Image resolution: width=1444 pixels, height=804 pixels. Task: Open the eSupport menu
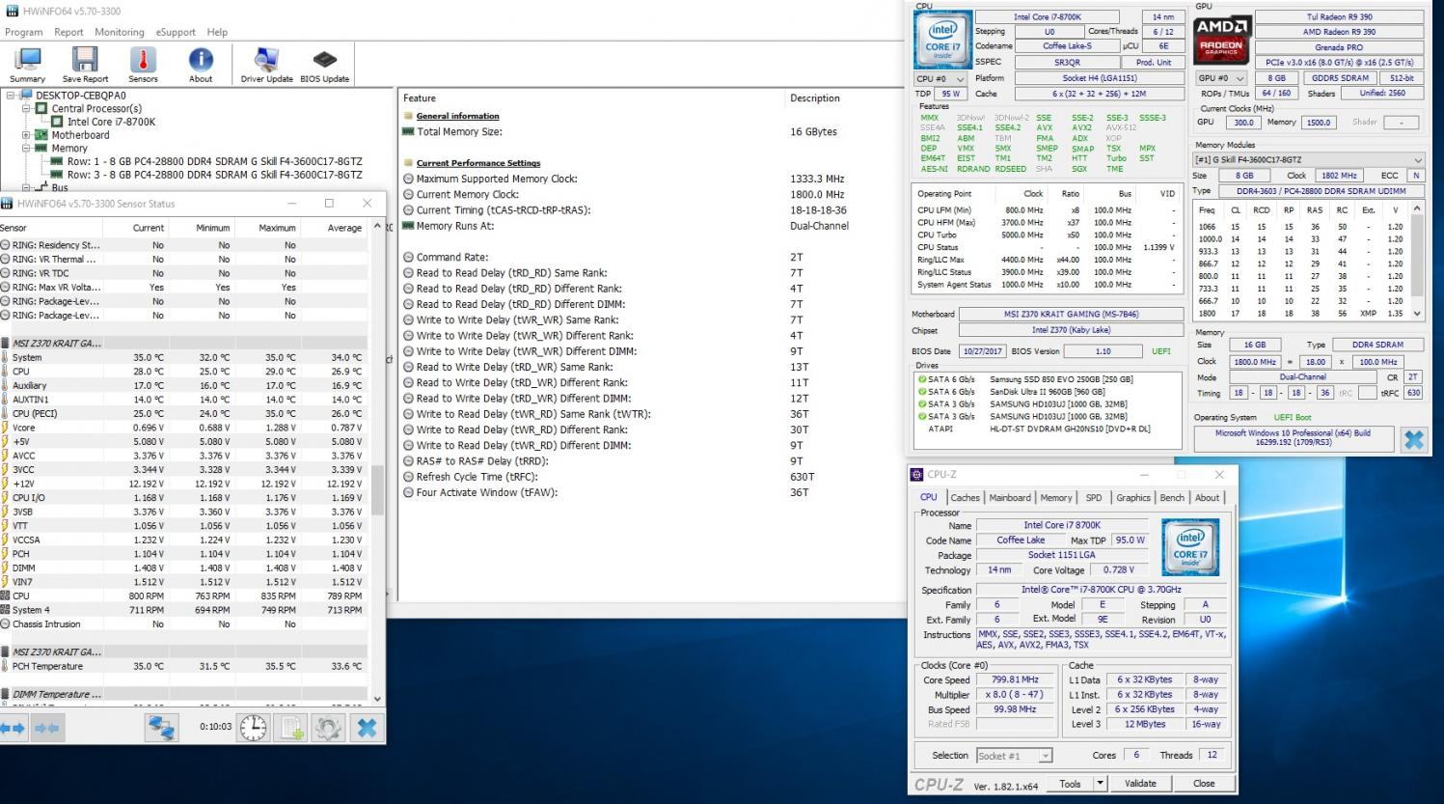click(176, 32)
